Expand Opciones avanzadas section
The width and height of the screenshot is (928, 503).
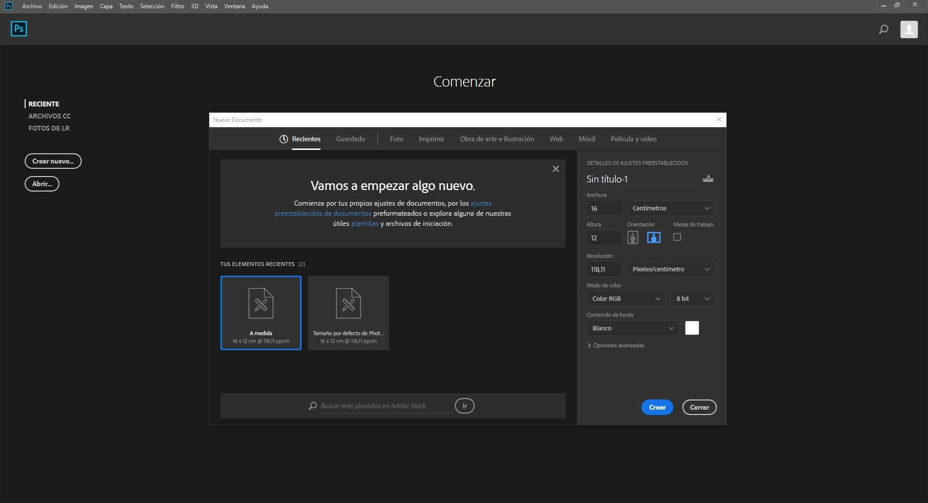point(616,345)
